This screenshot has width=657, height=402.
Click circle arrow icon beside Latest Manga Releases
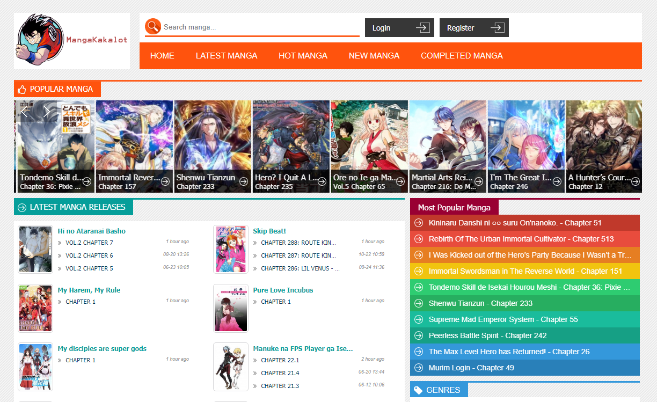tap(22, 207)
